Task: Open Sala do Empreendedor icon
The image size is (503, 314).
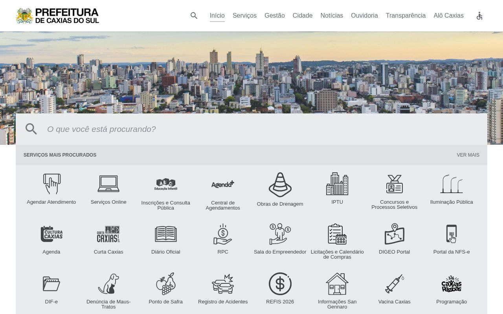Action: click(x=280, y=234)
